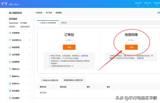The width and height of the screenshot is (160, 103).
Task: Open 交易管理 menu label
Action: coord(15,33)
